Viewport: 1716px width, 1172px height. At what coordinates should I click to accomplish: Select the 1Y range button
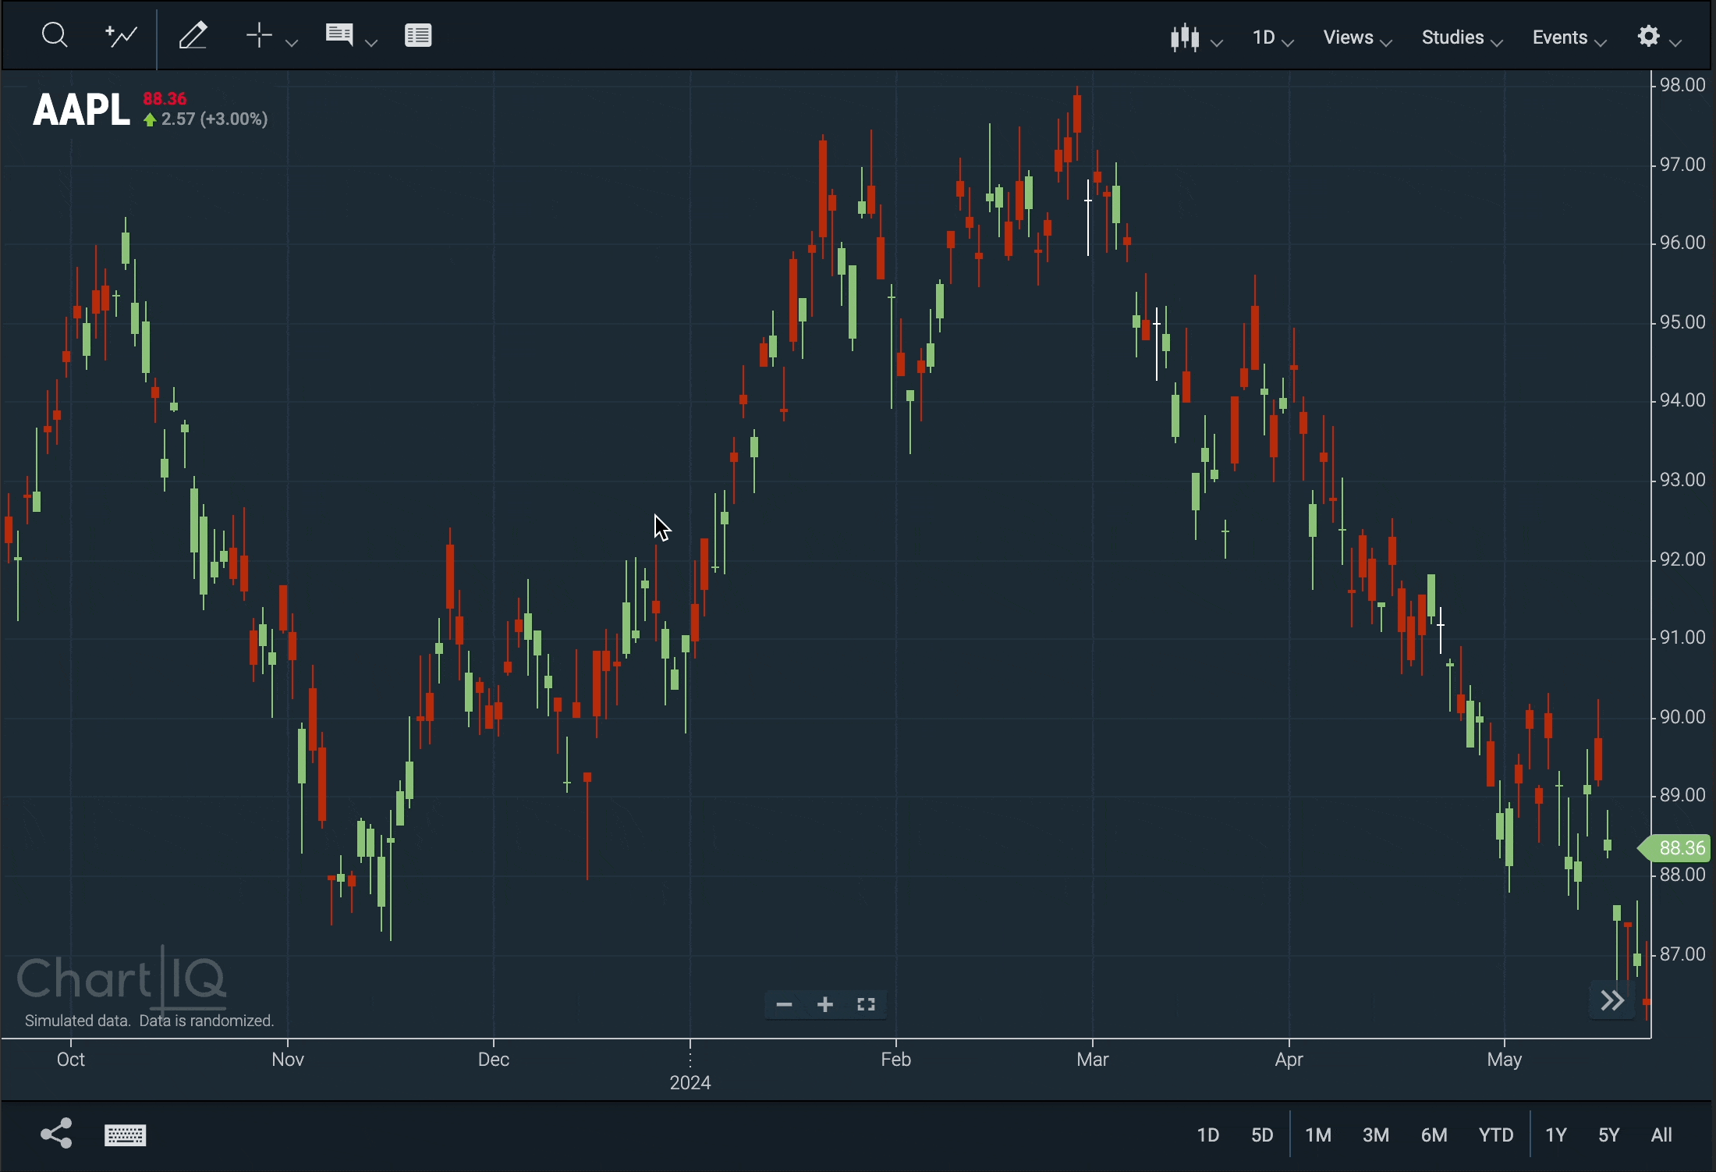(1557, 1135)
